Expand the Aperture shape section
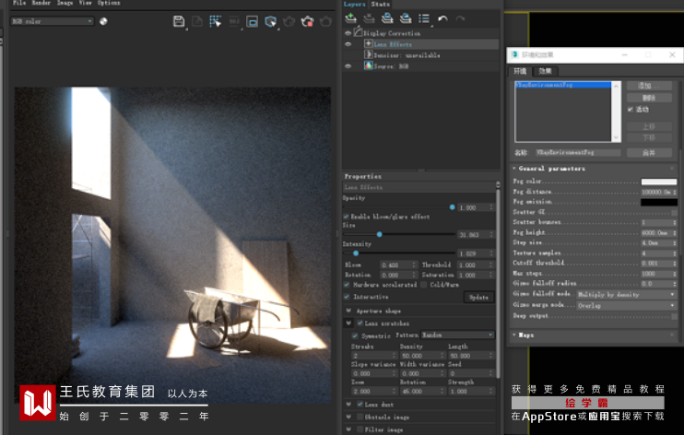This screenshot has width=684, height=435. (348, 311)
